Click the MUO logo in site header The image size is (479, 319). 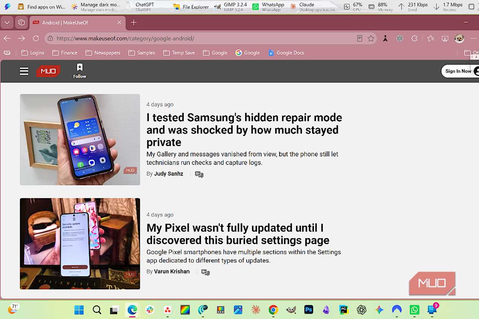[48, 71]
